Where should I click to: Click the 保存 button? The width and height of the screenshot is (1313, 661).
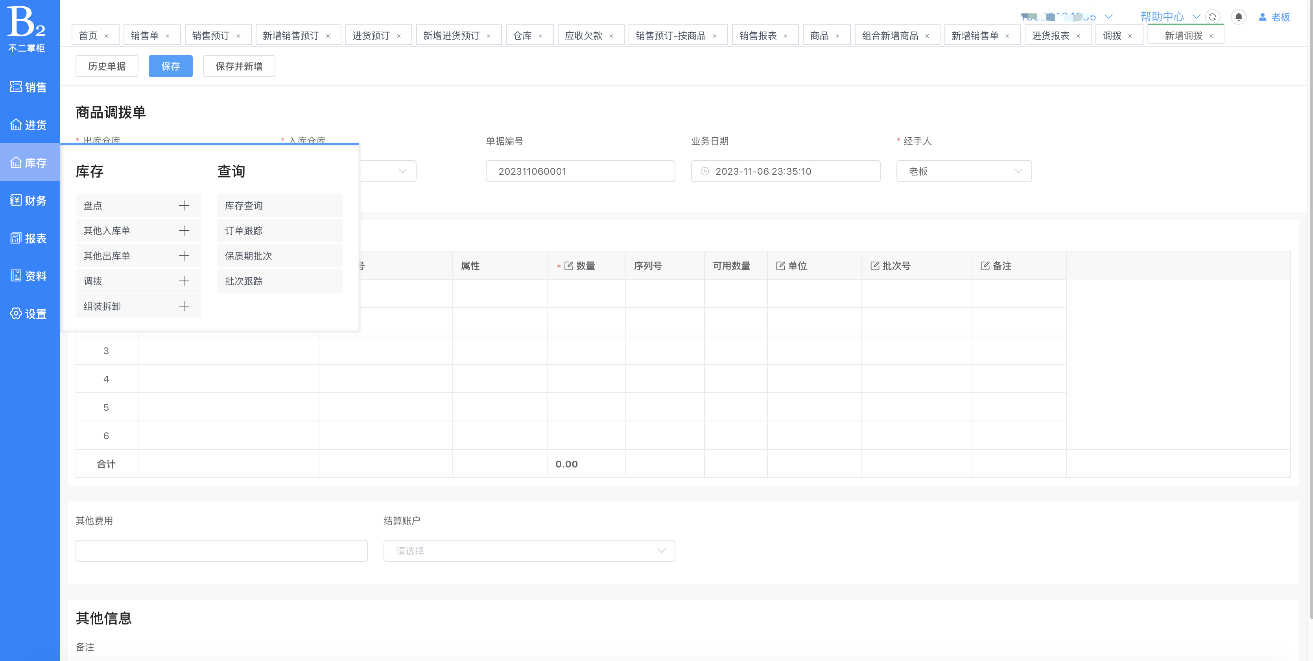click(x=170, y=66)
